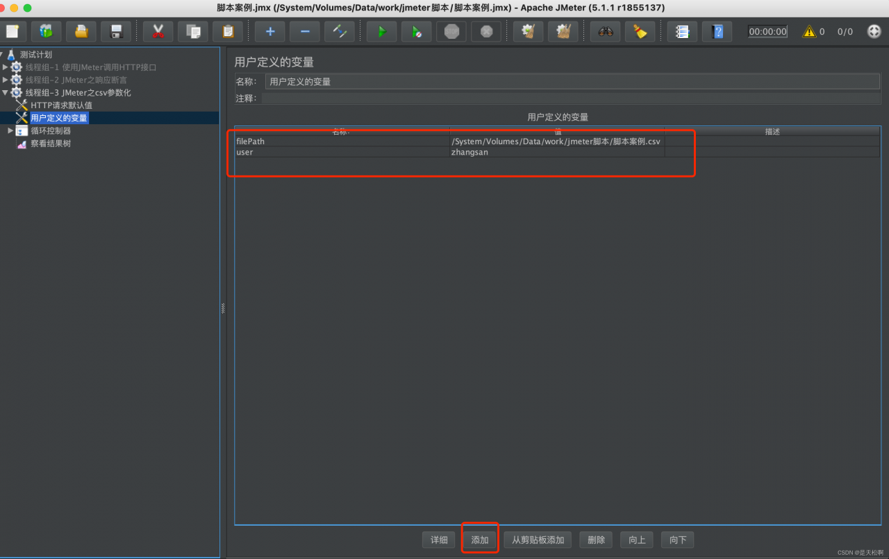
Task: Paste via the clipboard toolbar icon
Action: click(x=228, y=31)
